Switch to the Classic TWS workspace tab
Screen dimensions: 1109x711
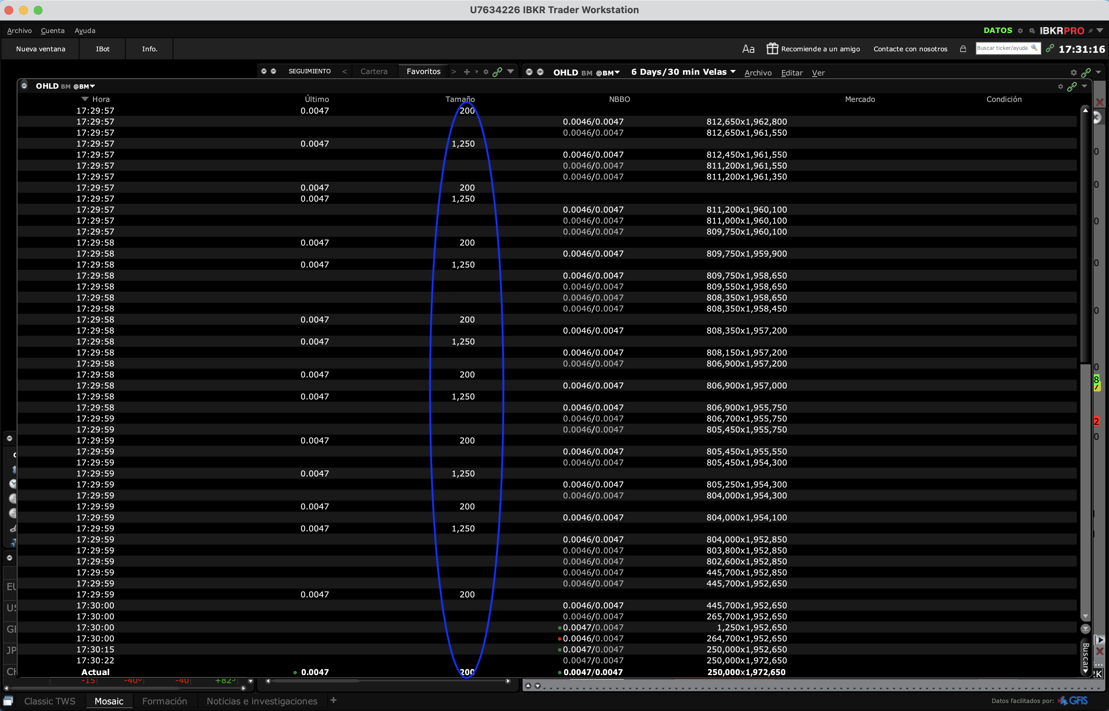pyautogui.click(x=50, y=701)
